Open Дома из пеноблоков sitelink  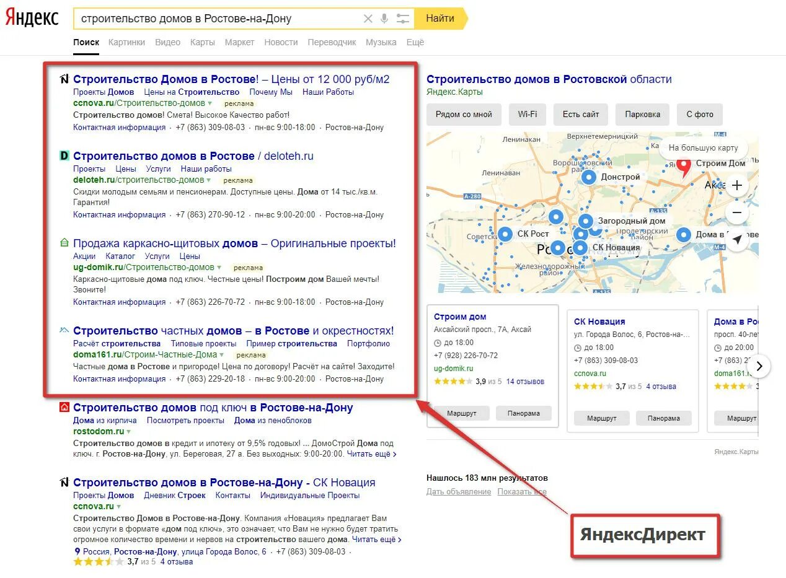(x=273, y=421)
